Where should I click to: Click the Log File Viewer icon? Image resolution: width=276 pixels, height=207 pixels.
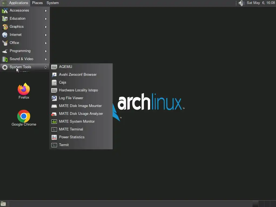coord(54,98)
